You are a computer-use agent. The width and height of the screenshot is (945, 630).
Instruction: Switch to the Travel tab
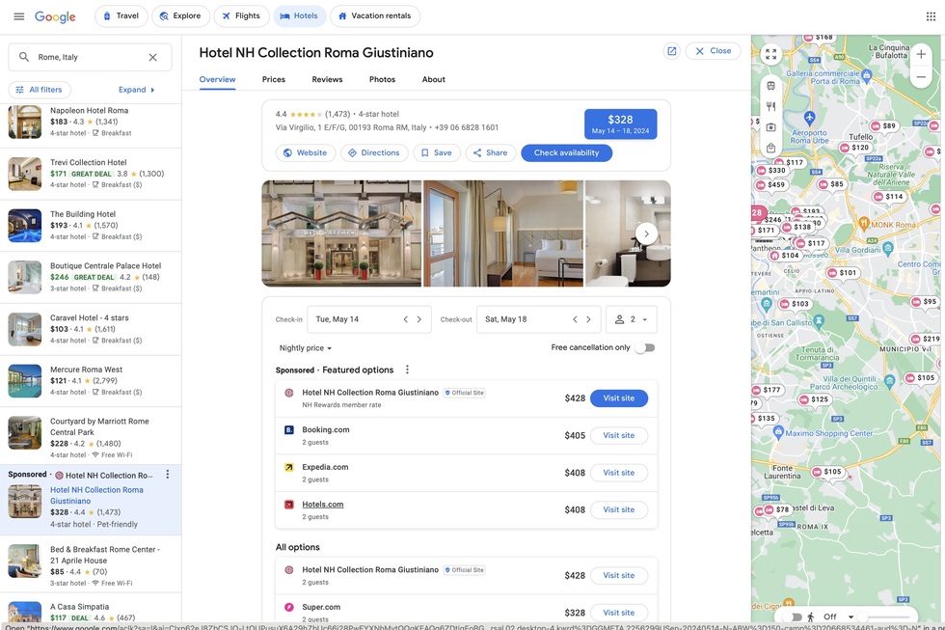coord(121,16)
